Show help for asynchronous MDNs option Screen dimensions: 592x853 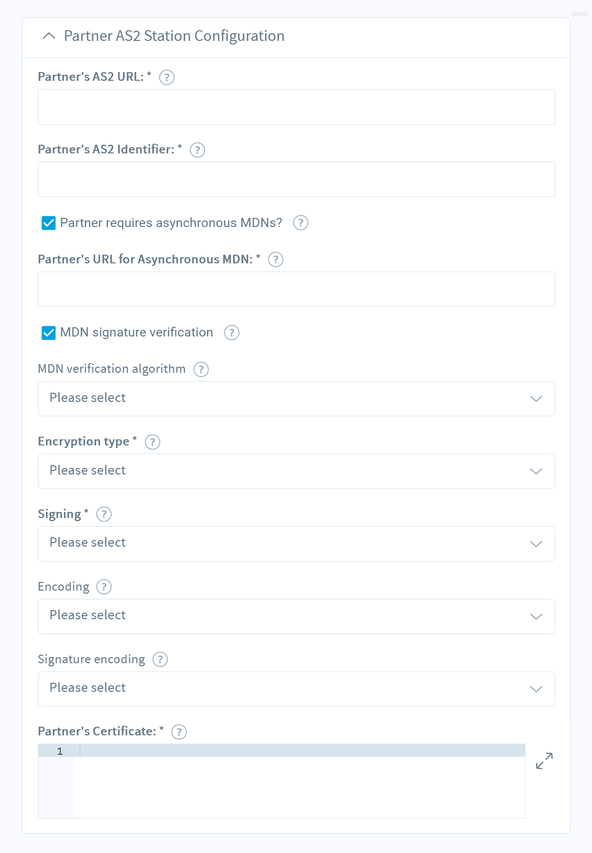point(301,223)
